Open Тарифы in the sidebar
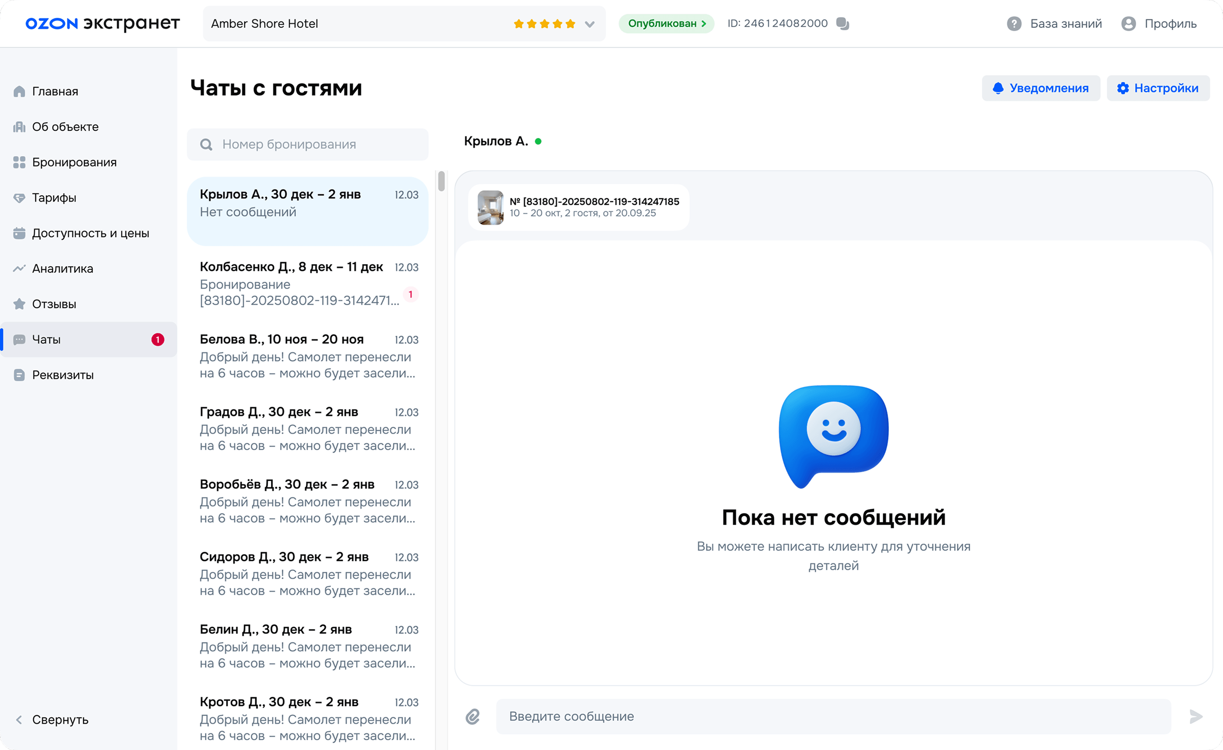This screenshot has height=750, width=1223. tap(54, 198)
